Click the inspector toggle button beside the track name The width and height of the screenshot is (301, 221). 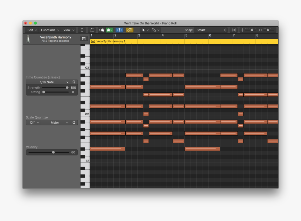(x=84, y=39)
